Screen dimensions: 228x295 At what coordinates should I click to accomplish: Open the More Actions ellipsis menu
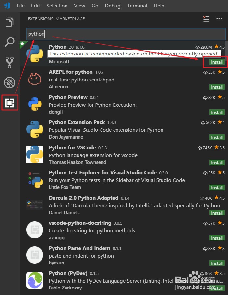[x=219, y=18]
